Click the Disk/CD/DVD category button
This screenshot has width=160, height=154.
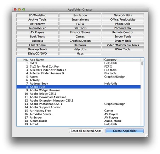click(x=38, y=53)
